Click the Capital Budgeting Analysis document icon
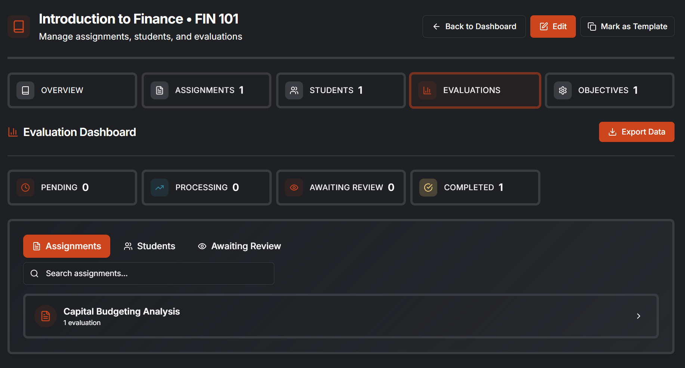 coord(46,316)
